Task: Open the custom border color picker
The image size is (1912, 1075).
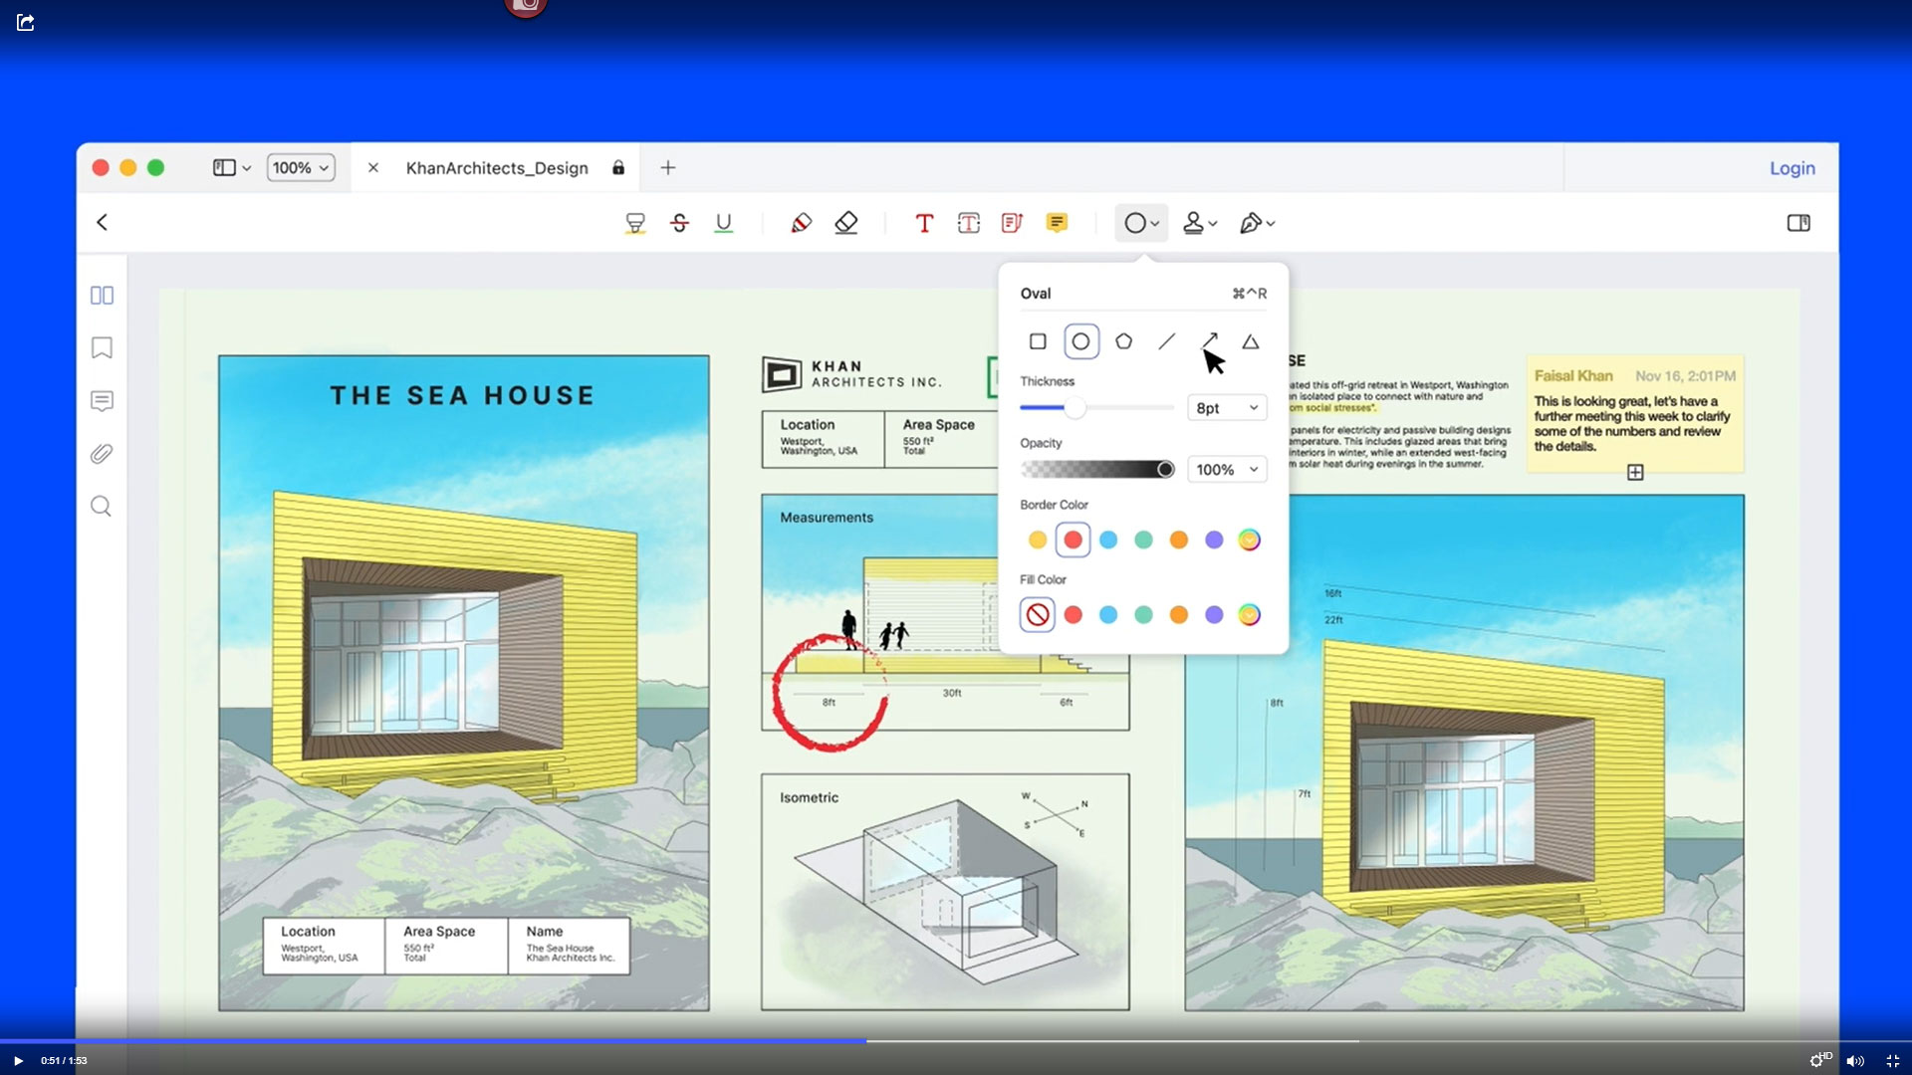Action: tap(1250, 539)
